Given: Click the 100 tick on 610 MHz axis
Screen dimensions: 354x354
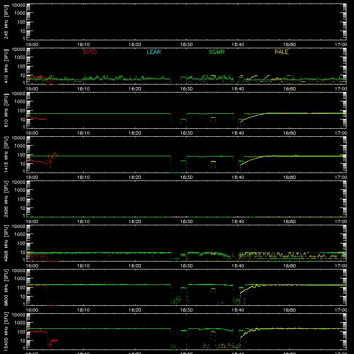Looking at the screenshot, I should click(21, 111).
